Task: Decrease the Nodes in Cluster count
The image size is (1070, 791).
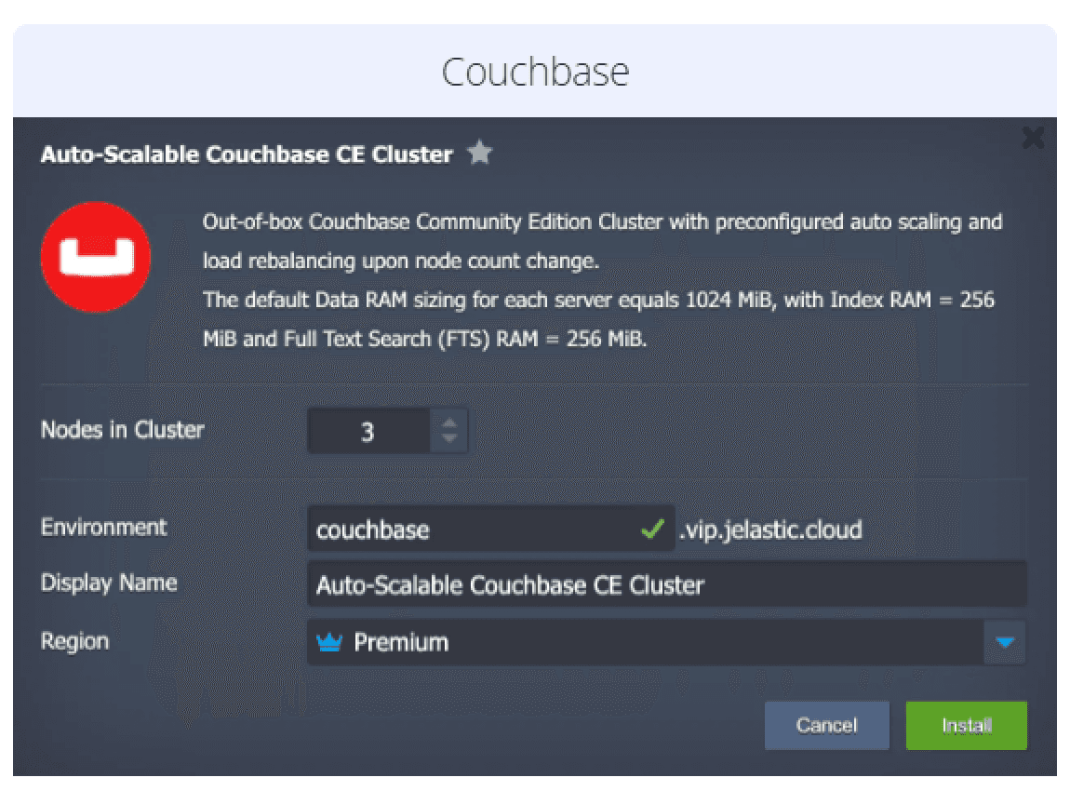Action: 449,439
